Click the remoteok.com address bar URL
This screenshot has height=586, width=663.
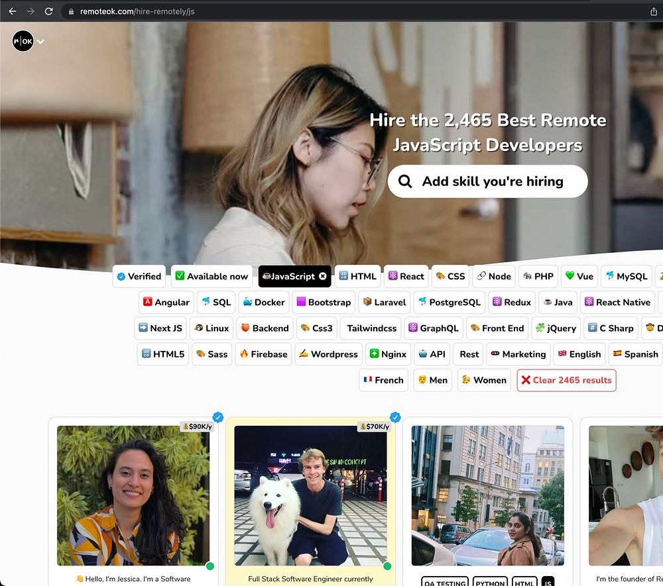[137, 11]
